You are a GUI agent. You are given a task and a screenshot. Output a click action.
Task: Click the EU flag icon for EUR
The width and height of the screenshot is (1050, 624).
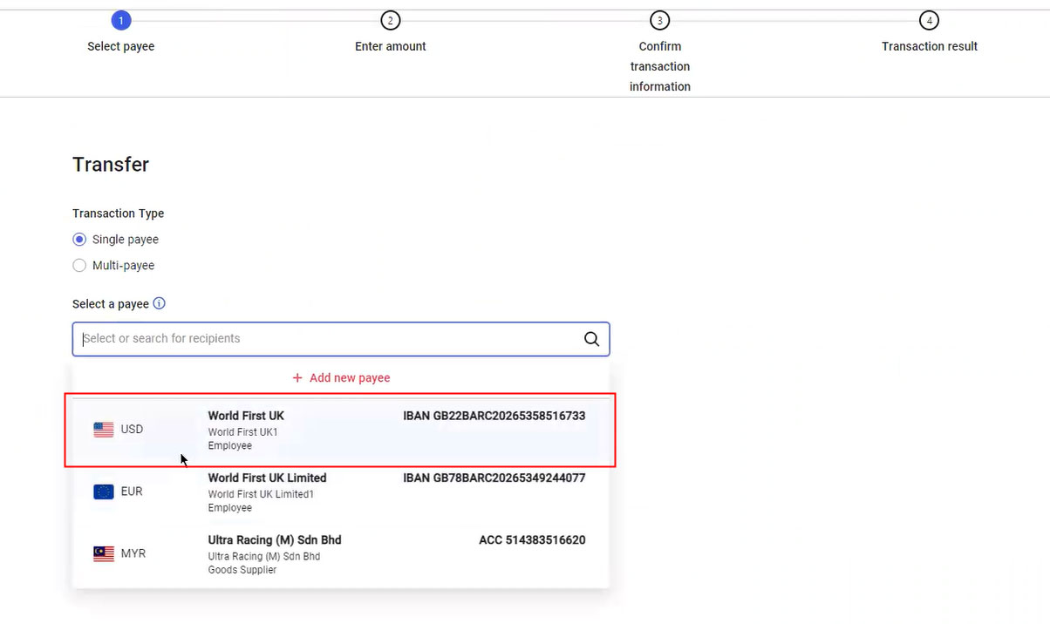(x=104, y=492)
